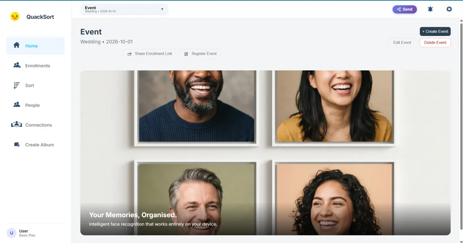Image resolution: width=463 pixels, height=243 pixels.
Task: Click the Event page heading
Action: tap(91, 32)
